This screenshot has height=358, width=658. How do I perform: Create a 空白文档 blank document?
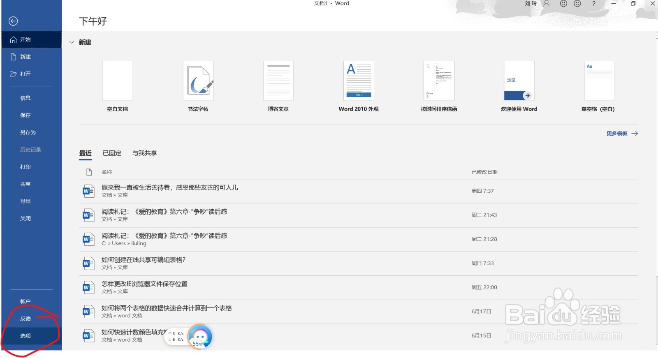118,86
